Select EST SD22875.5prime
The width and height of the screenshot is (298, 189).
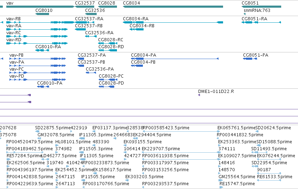coord(53,128)
